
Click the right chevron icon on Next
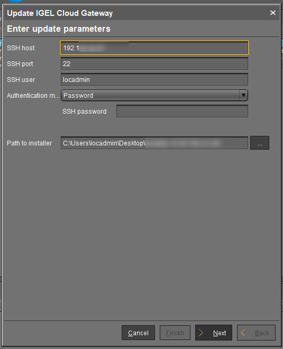point(201,333)
